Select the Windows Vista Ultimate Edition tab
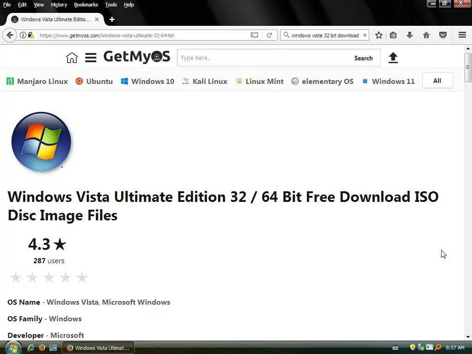Screen dimensions: 472x354 55,19
